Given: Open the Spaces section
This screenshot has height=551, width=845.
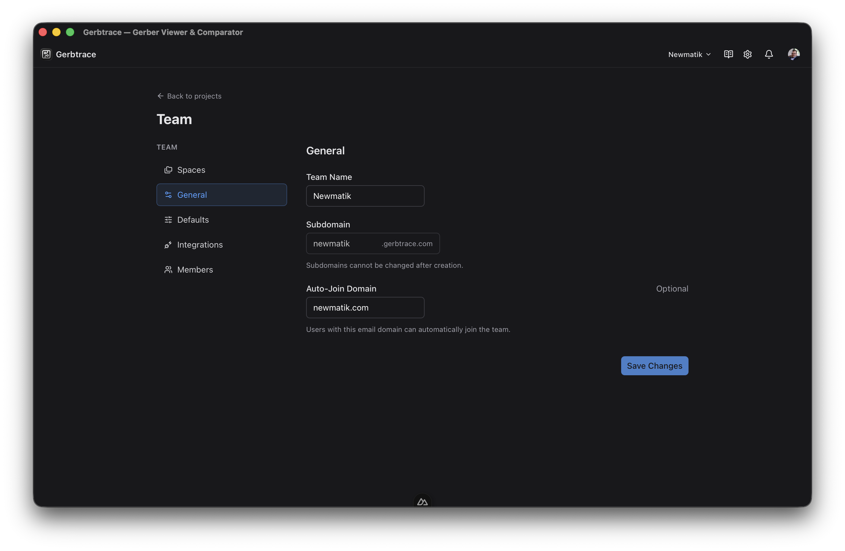Looking at the screenshot, I should (221, 170).
